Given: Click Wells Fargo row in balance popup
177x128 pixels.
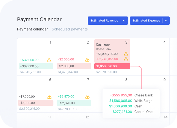Looking at the screenshot, I should tap(131, 101).
